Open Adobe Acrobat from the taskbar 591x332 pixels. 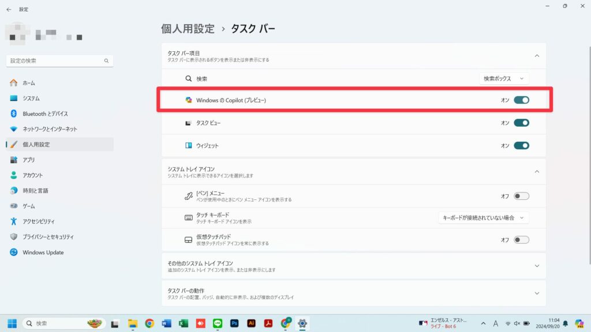(x=269, y=324)
